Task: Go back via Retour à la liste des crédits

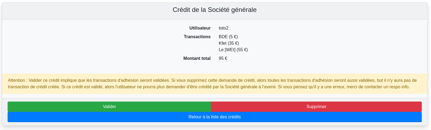Action: (x=214, y=117)
